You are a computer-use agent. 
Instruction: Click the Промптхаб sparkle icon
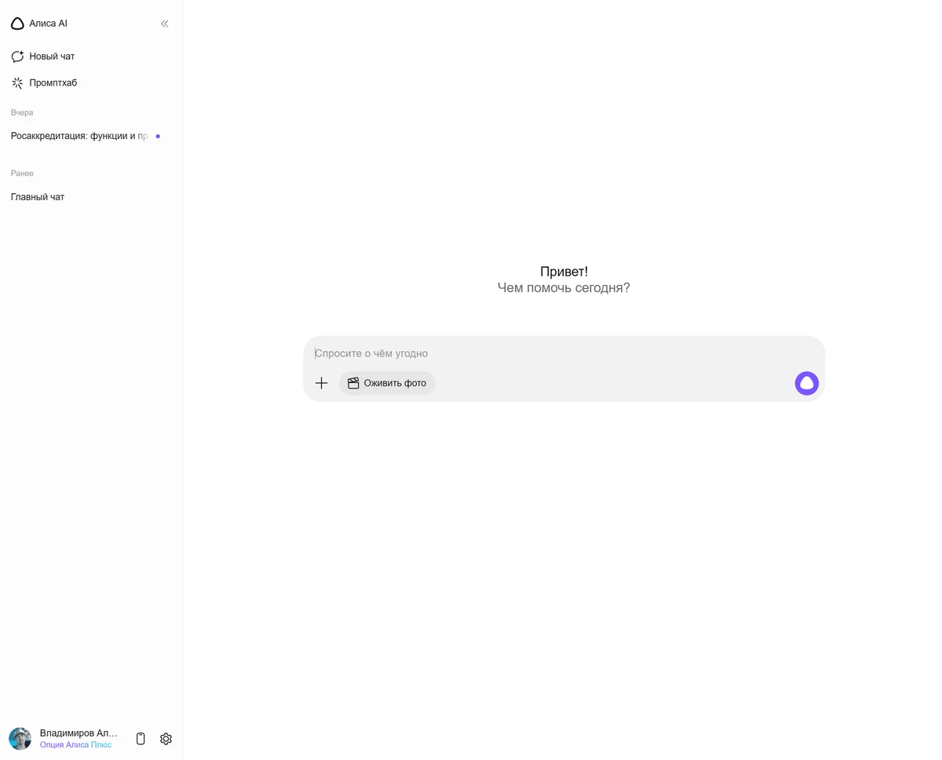tap(17, 83)
